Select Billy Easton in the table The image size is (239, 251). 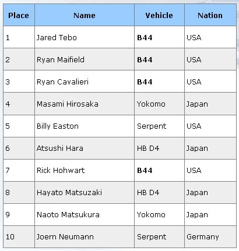pyautogui.click(x=58, y=126)
